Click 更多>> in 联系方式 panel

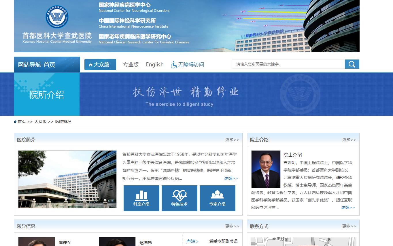[x=349, y=226]
